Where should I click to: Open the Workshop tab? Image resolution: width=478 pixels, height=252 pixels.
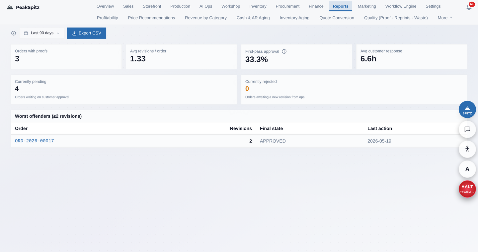click(231, 6)
